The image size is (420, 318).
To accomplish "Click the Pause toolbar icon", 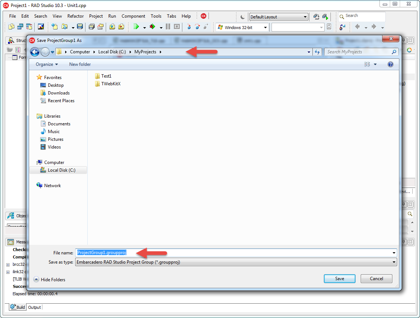I will click(x=168, y=27).
